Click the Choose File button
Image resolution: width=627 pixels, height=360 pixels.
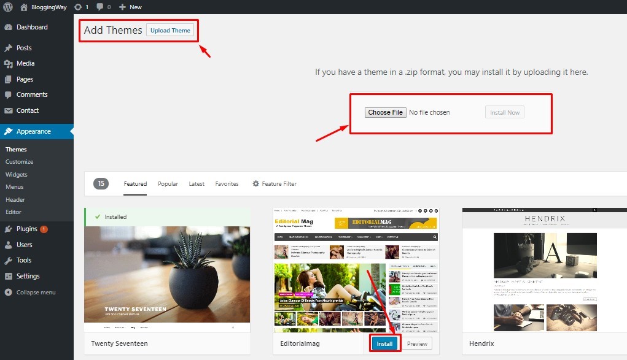point(386,113)
